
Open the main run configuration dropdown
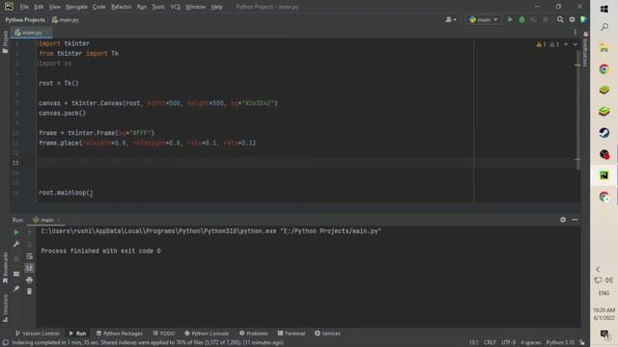[x=484, y=19]
